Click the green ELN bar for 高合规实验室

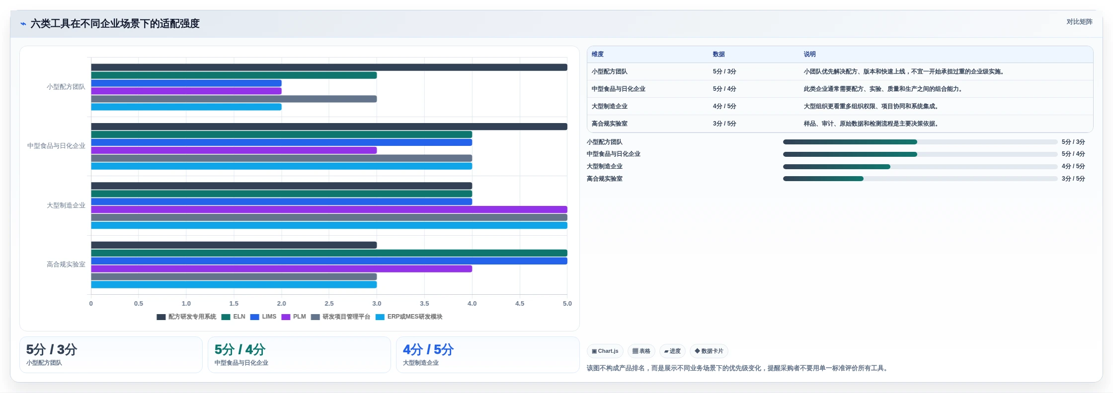(329, 253)
